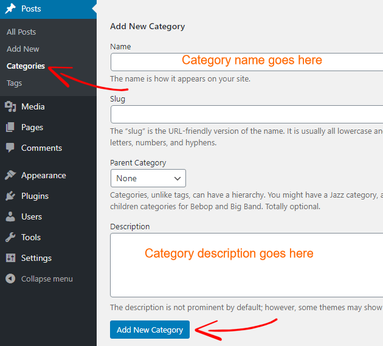Open the Appearance menu label
The width and height of the screenshot is (383, 346).
(x=44, y=176)
